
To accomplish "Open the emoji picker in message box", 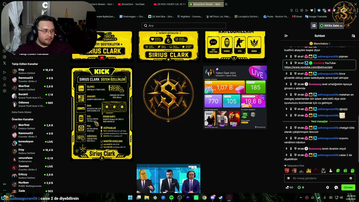I will pos(351,178).
